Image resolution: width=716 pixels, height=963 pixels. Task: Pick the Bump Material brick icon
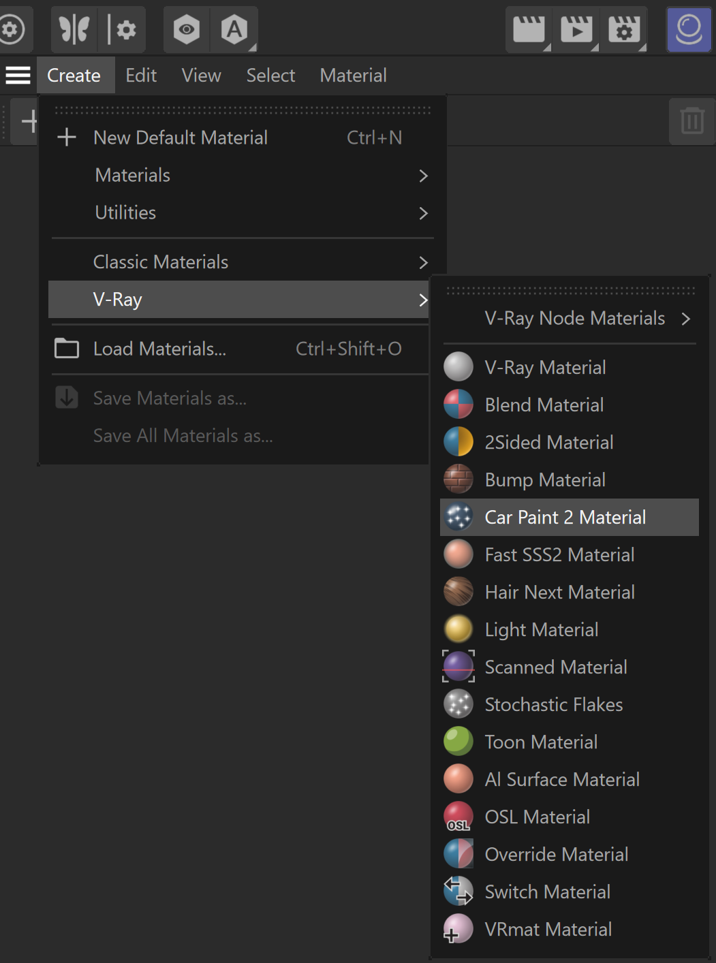click(x=458, y=479)
